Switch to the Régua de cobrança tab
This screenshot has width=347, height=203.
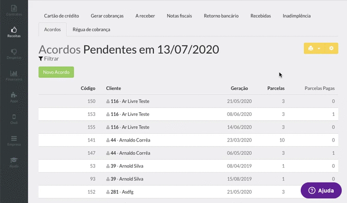pos(91,29)
